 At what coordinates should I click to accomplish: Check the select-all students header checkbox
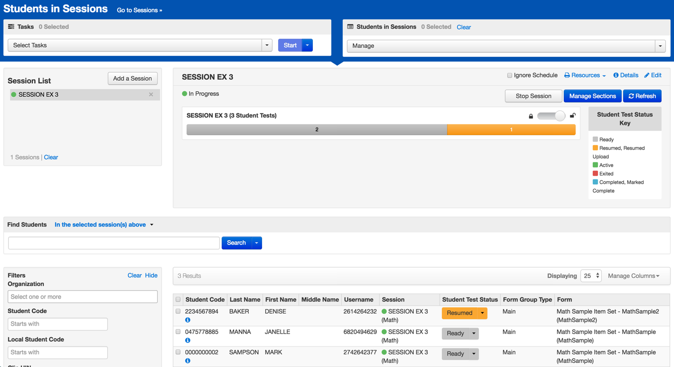[x=178, y=300]
